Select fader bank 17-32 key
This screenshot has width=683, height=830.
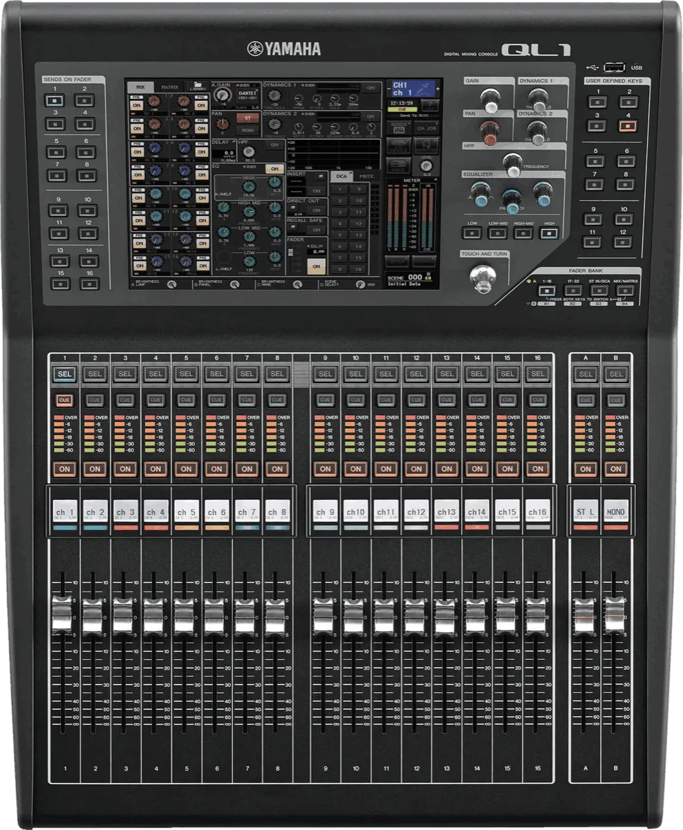click(573, 290)
